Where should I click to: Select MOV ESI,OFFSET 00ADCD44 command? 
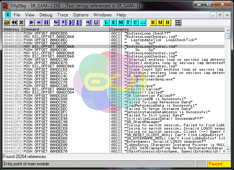pyautogui.click(x=49, y=89)
